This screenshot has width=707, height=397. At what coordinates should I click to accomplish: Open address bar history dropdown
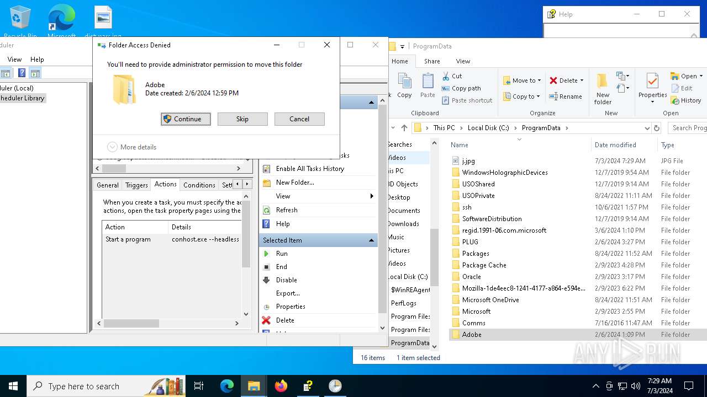[647, 128]
